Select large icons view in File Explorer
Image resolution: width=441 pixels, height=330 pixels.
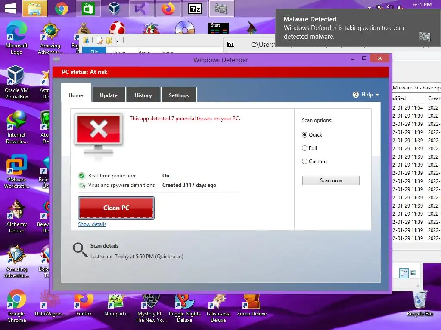pyautogui.click(x=413, y=273)
